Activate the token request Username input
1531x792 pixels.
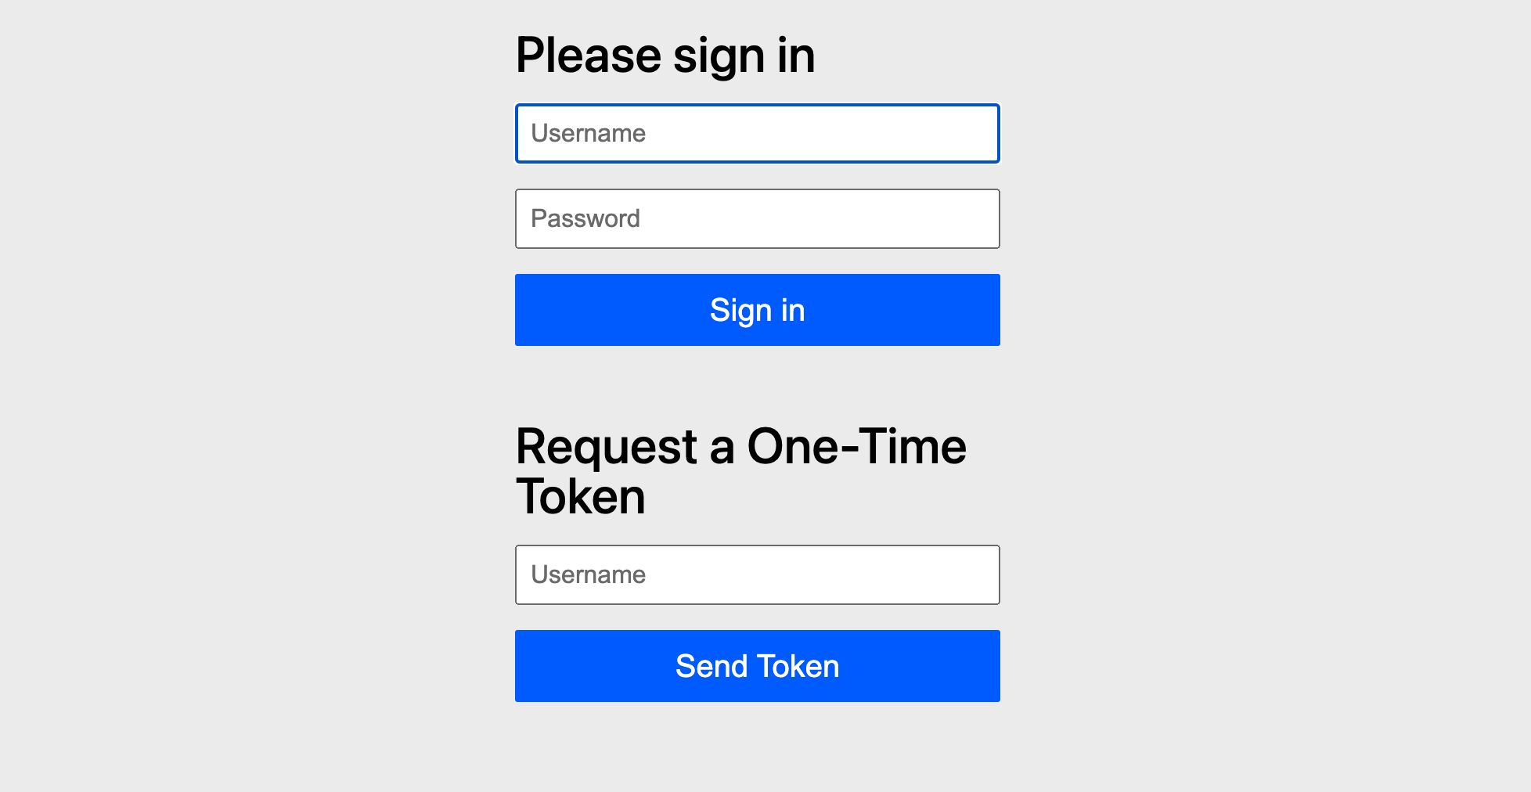point(757,575)
